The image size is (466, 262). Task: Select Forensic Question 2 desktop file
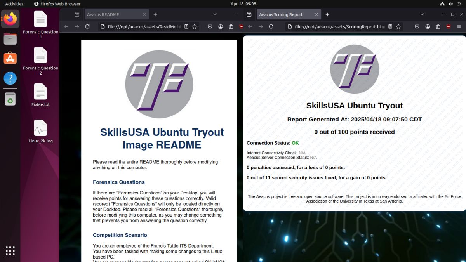coord(40,61)
